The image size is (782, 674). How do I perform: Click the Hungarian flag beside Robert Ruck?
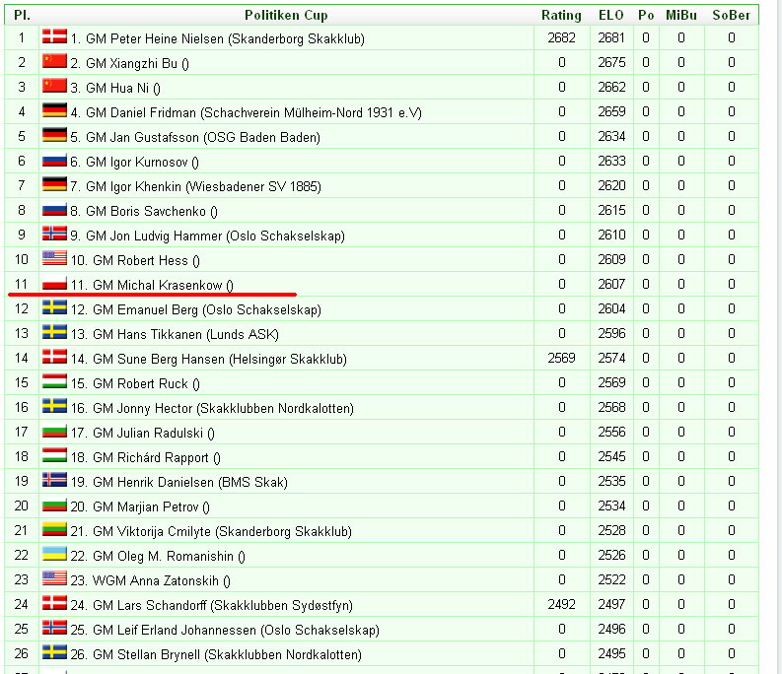coord(53,382)
